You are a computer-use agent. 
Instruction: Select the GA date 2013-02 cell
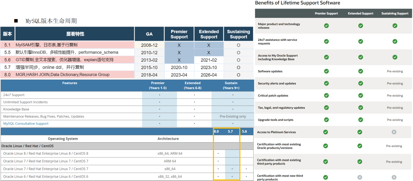(149, 60)
